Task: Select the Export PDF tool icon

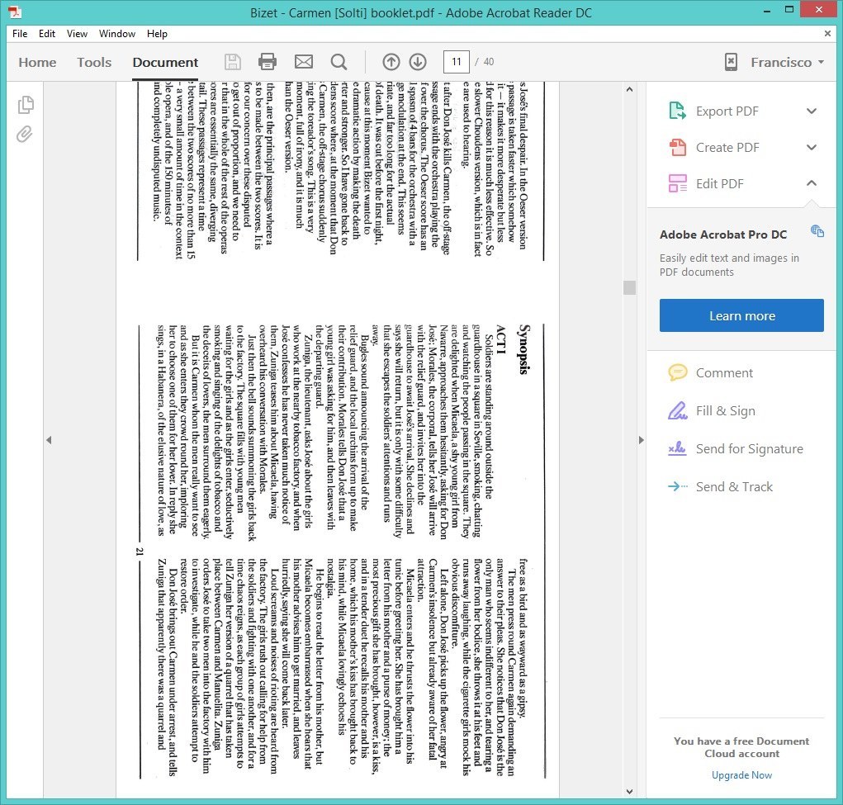Action: (677, 111)
